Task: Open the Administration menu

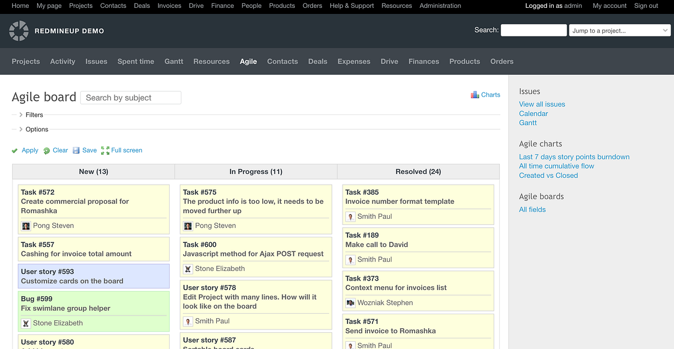Action: click(x=440, y=6)
